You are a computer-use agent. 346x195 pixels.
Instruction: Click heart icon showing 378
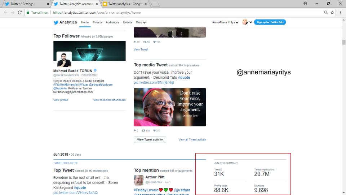point(155,130)
